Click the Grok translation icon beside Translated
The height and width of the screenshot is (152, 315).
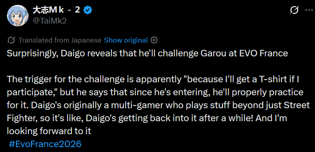pos(11,40)
